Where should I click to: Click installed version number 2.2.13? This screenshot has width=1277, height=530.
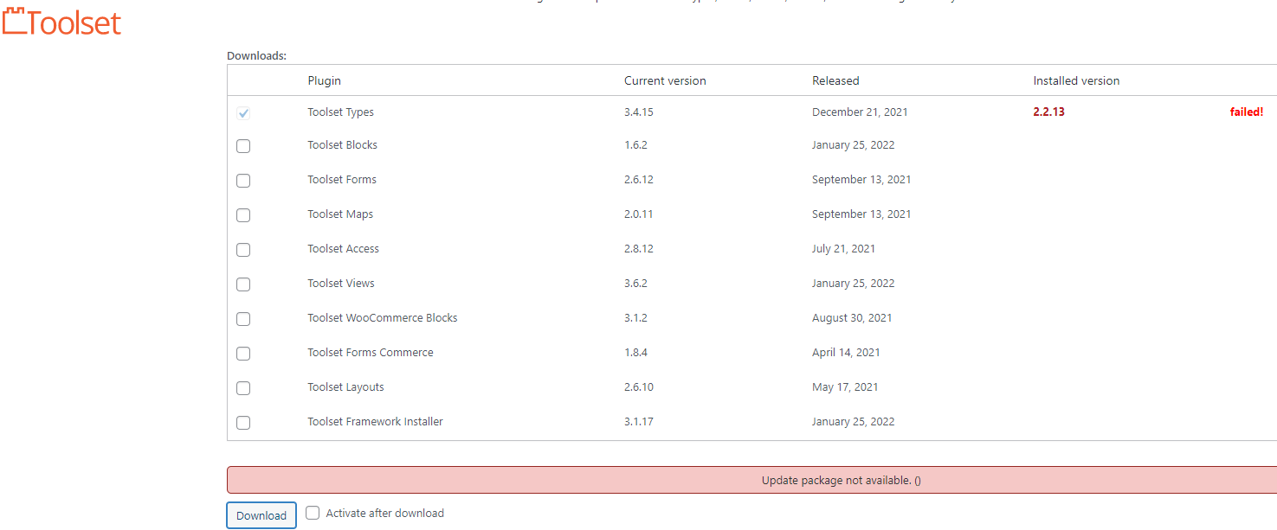point(1048,112)
